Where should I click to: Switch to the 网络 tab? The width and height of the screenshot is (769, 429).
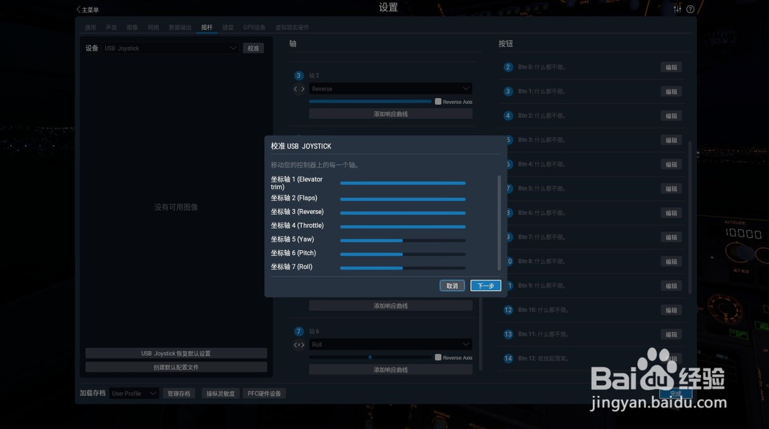[153, 27]
